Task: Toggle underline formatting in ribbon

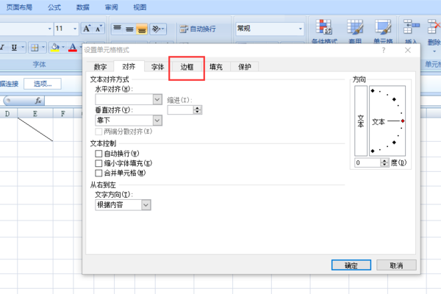Action: [14, 47]
